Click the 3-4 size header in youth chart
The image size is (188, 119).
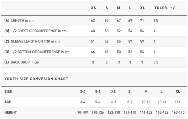[83, 92]
